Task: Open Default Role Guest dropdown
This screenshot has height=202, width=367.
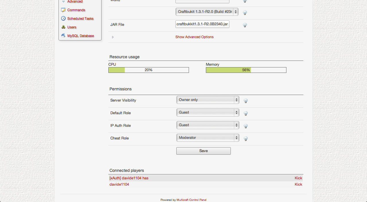Action: point(208,112)
